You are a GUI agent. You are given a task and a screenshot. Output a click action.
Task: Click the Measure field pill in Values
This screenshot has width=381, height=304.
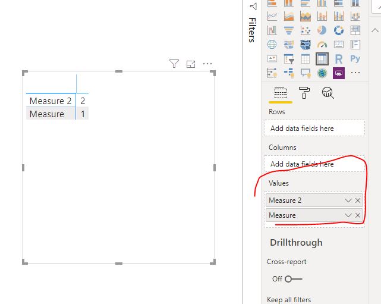(x=314, y=215)
